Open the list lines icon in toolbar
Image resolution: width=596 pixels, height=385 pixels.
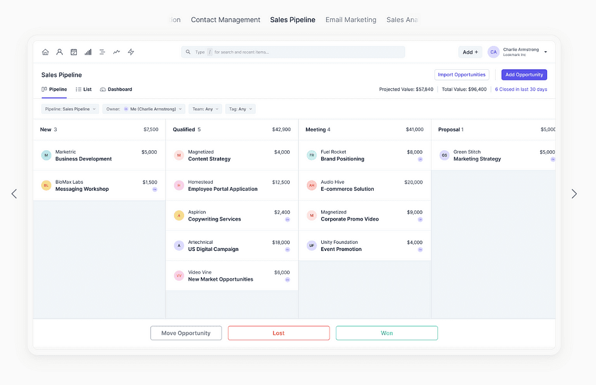pyautogui.click(x=103, y=52)
